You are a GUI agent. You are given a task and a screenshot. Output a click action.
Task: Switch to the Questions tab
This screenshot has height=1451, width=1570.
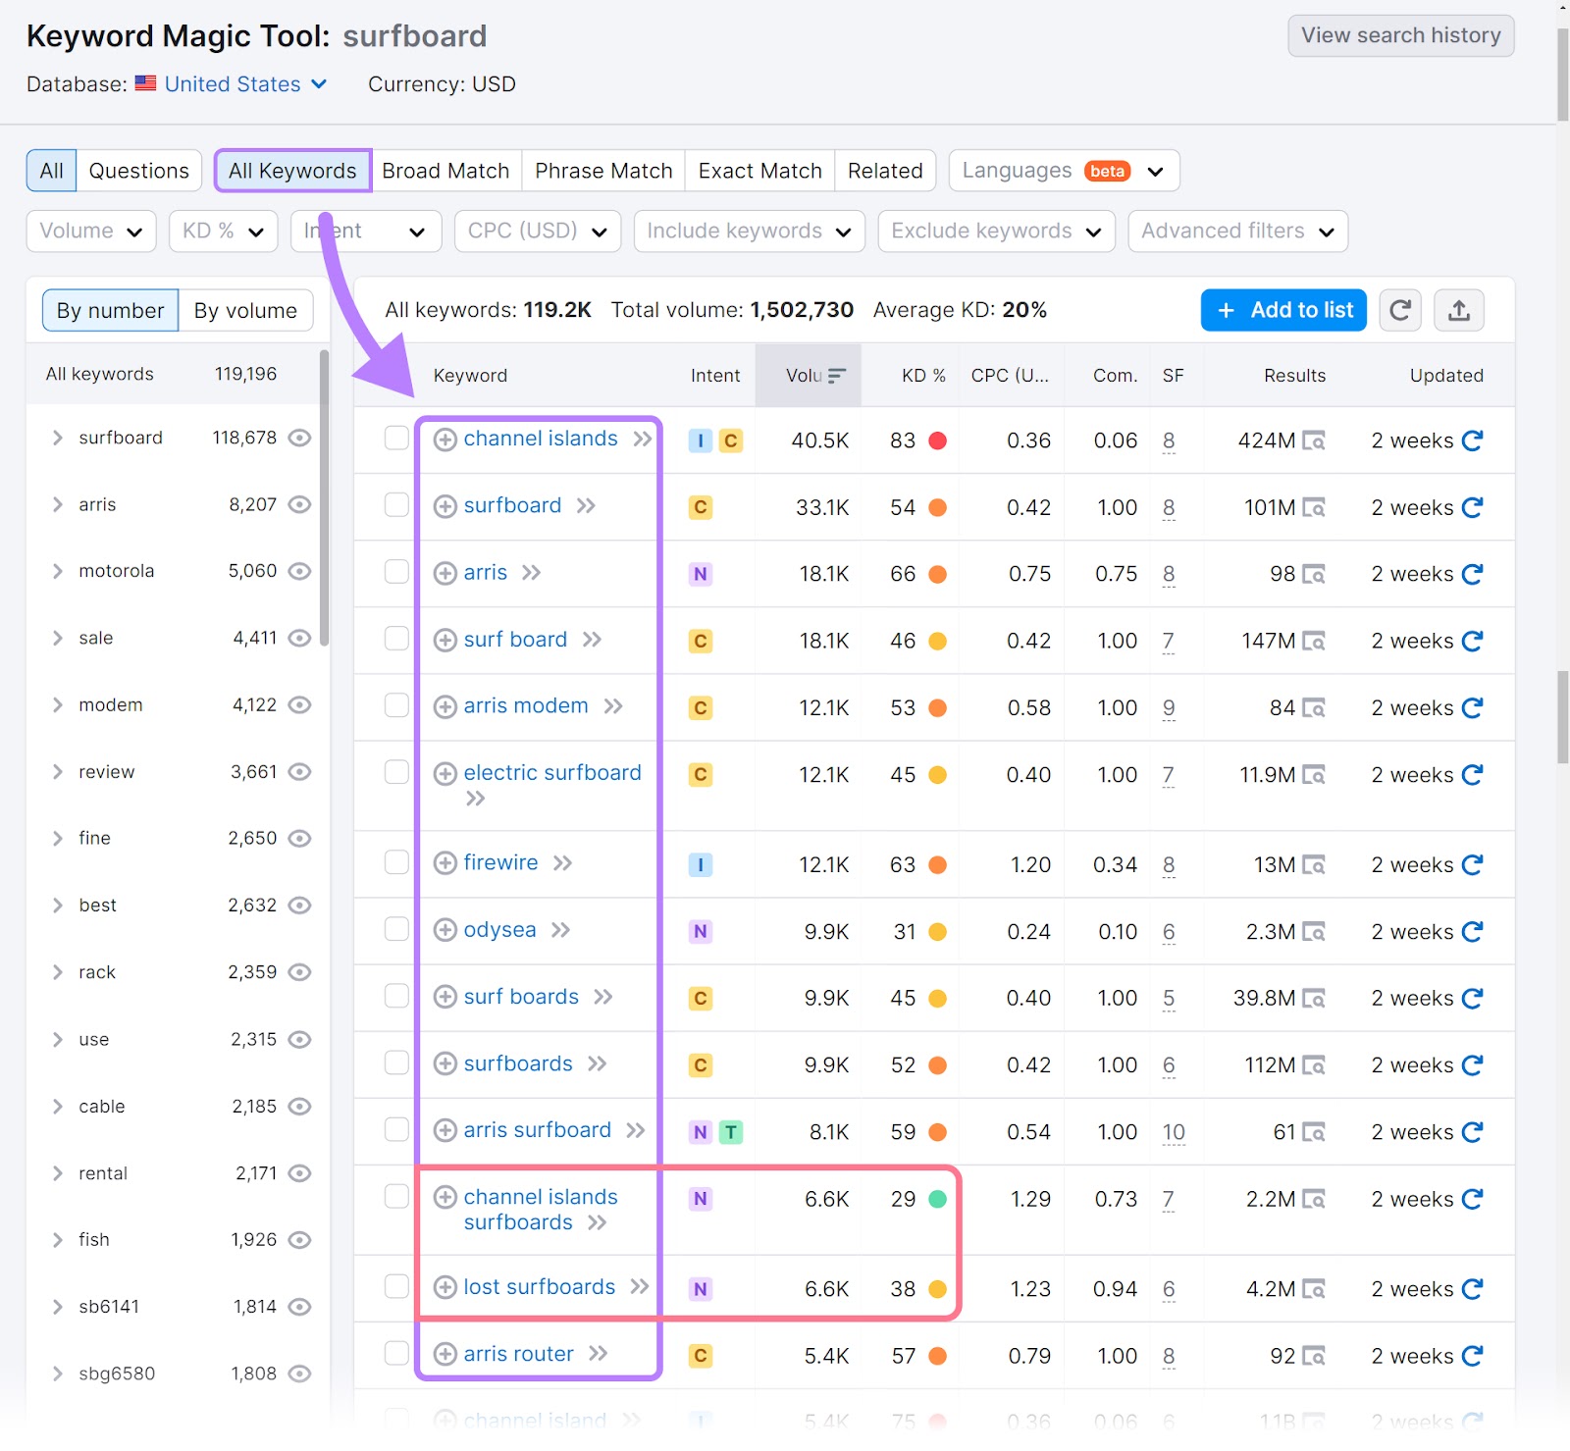click(x=138, y=170)
